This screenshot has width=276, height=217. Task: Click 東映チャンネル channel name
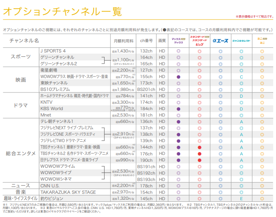point(54,83)
